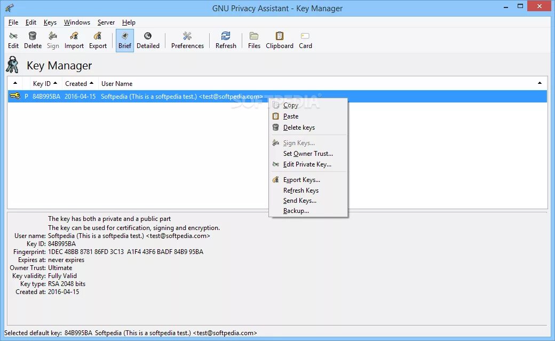The image size is (555, 341).
Task: Choose Export Keys... in the context menu
Action: (x=308, y=180)
